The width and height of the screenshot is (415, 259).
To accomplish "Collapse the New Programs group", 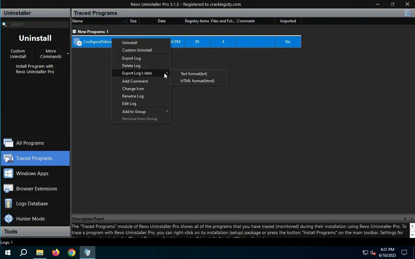I will point(74,32).
